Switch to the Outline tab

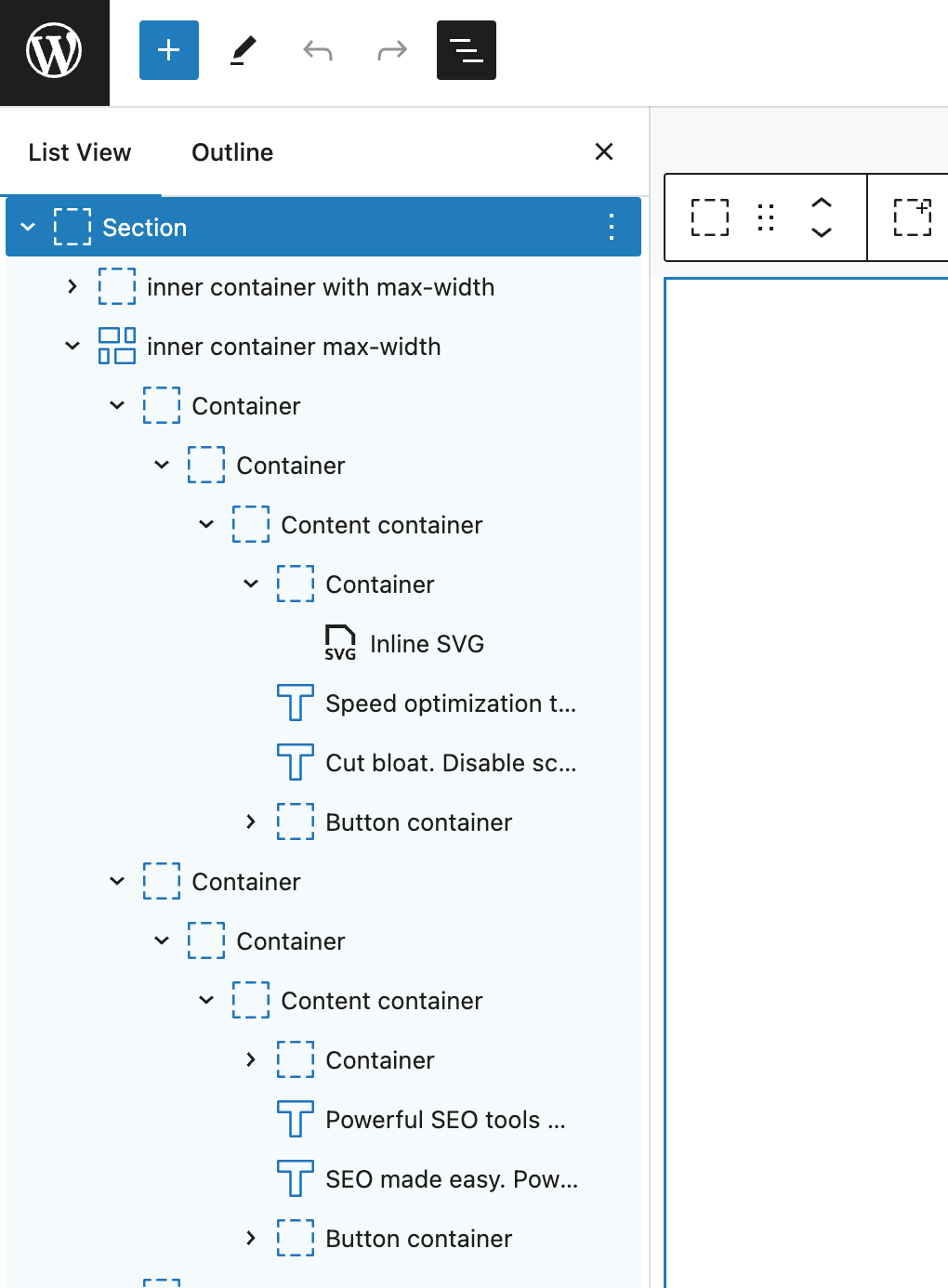(x=232, y=152)
